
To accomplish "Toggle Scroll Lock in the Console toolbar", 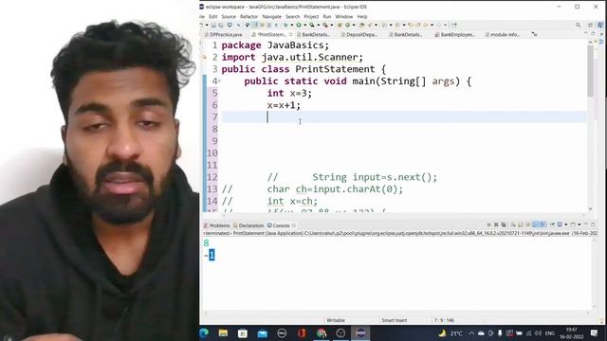I will (520, 224).
